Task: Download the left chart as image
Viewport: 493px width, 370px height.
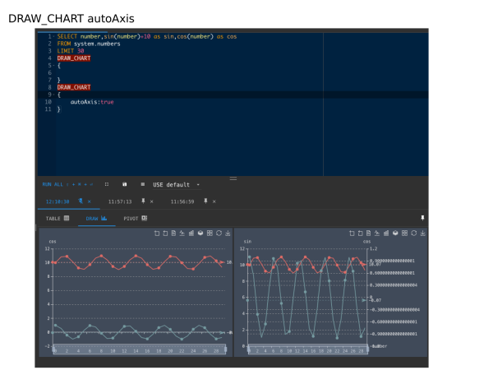Action: (228, 234)
